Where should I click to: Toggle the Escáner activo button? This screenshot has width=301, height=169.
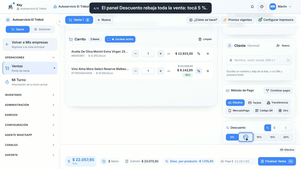pyautogui.click(x=120, y=39)
